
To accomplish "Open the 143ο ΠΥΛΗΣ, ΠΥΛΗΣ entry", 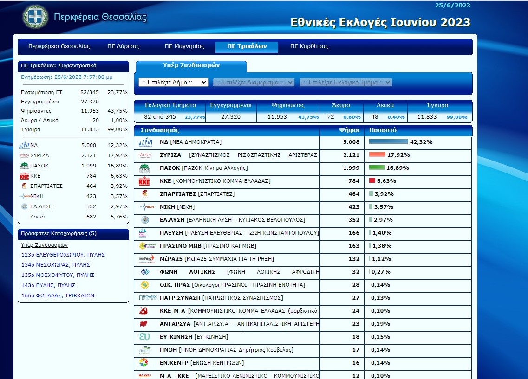I will click(48, 285).
